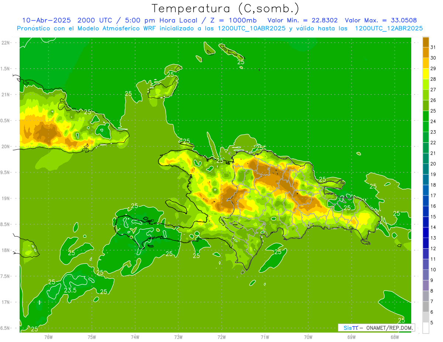The height and width of the screenshot is (342, 443).
Task: Pick the dark orange legend band above 31
Action: click(x=426, y=42)
